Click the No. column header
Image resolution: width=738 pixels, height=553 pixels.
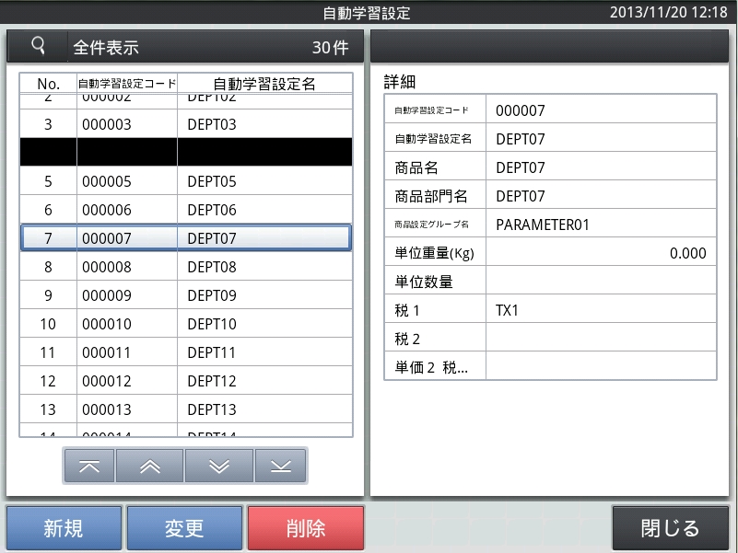[48, 84]
